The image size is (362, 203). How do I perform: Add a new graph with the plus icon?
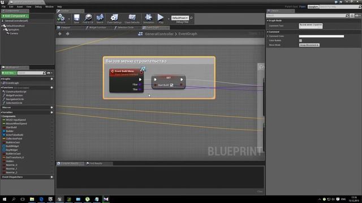pyautogui.click(x=51, y=79)
